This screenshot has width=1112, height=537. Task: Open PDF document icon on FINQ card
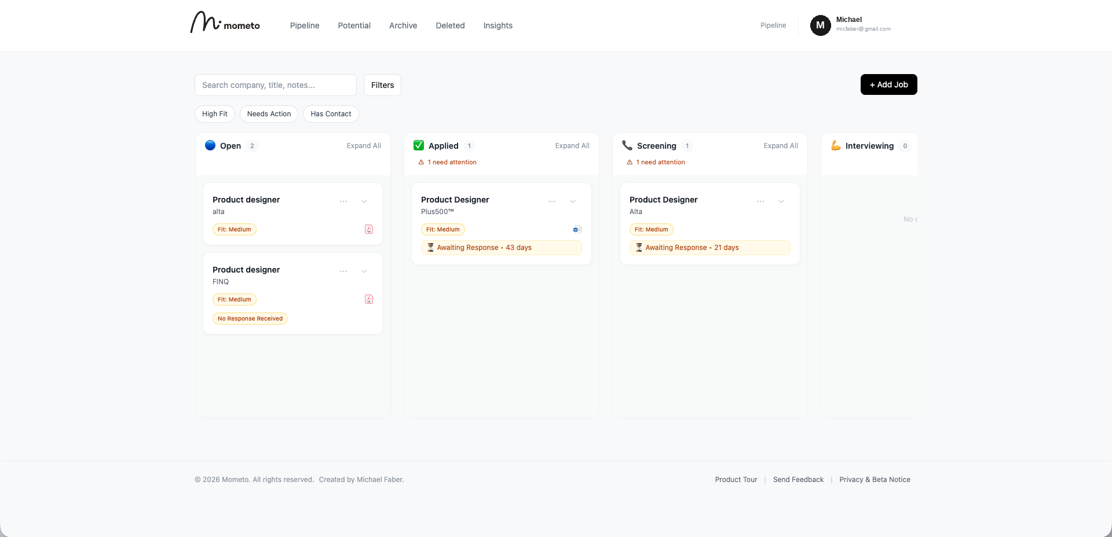[x=369, y=299]
